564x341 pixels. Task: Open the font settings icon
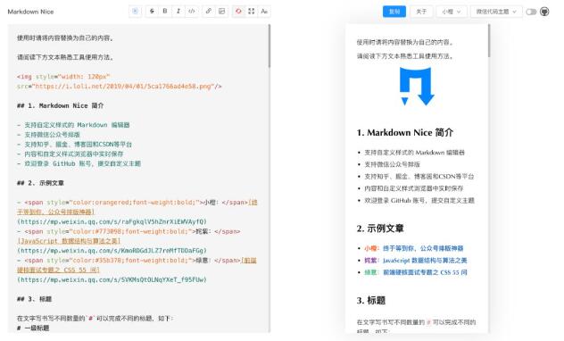(x=264, y=11)
